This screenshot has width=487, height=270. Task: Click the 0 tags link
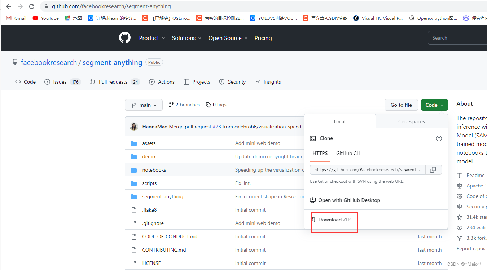(216, 105)
